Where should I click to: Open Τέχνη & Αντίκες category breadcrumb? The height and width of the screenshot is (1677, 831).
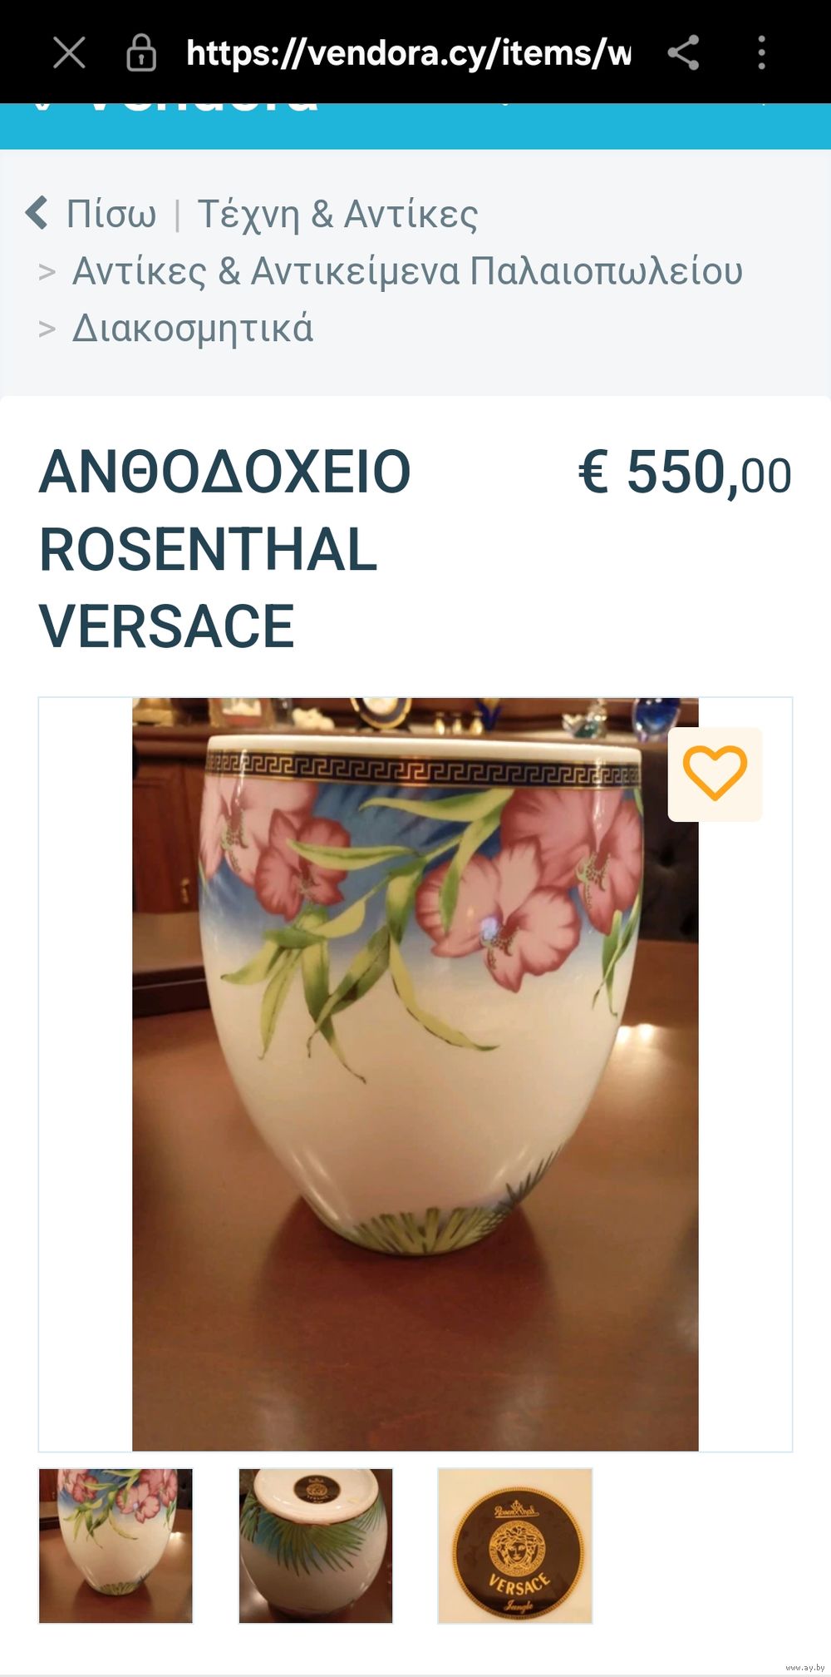pyautogui.click(x=337, y=215)
